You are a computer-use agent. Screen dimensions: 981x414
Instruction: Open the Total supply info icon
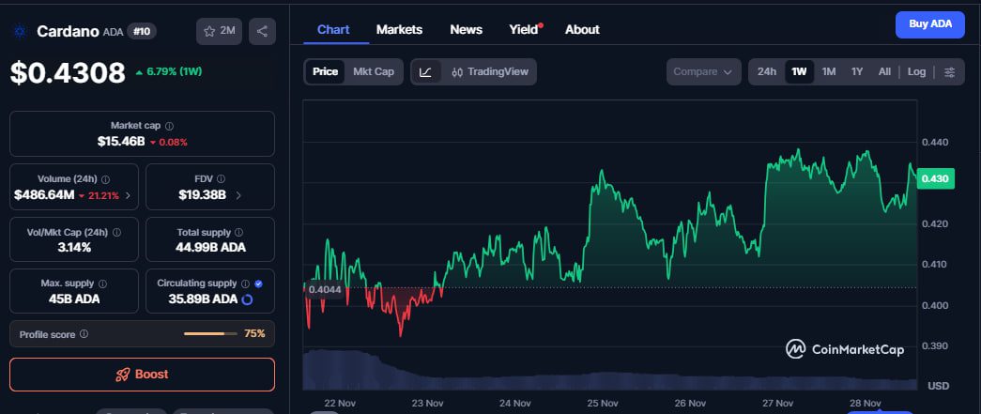click(239, 232)
